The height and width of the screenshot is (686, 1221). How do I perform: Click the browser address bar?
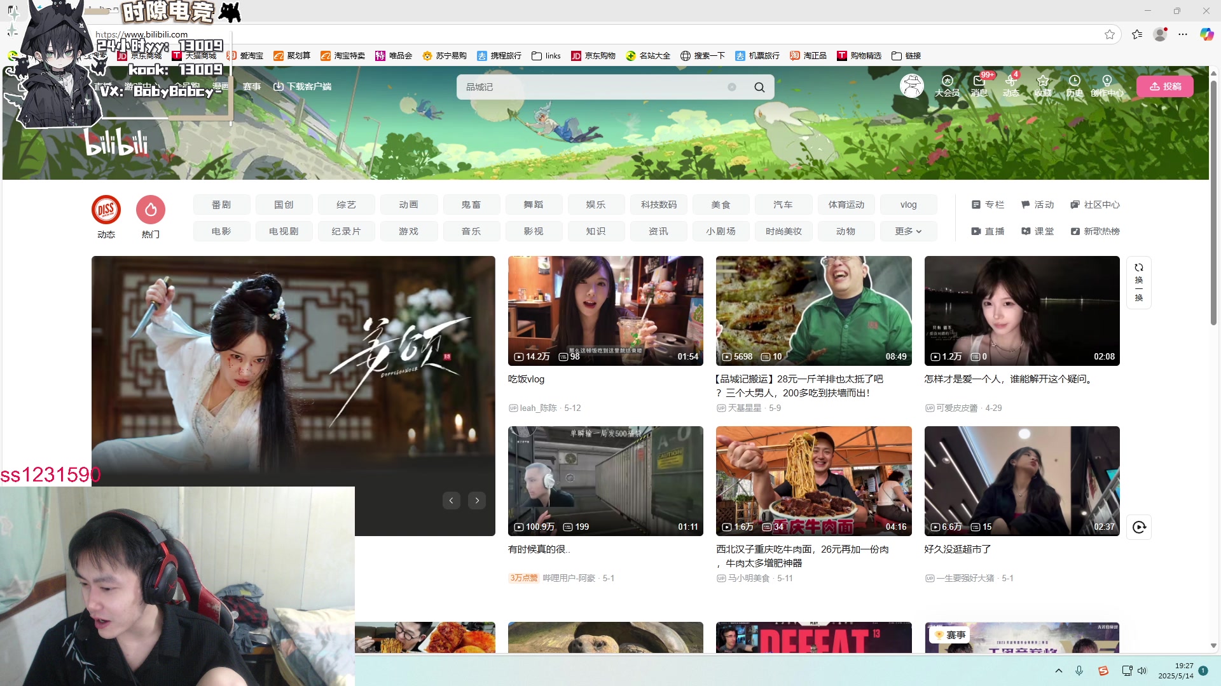572,34
